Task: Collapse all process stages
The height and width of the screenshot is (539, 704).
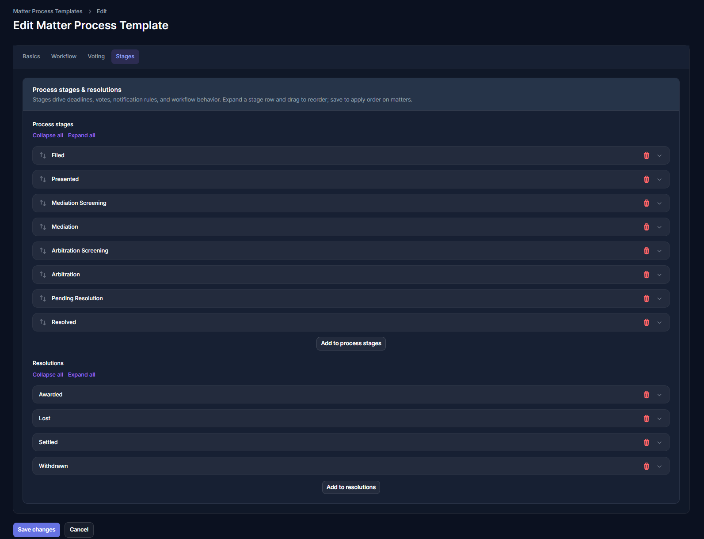Action: click(x=48, y=136)
